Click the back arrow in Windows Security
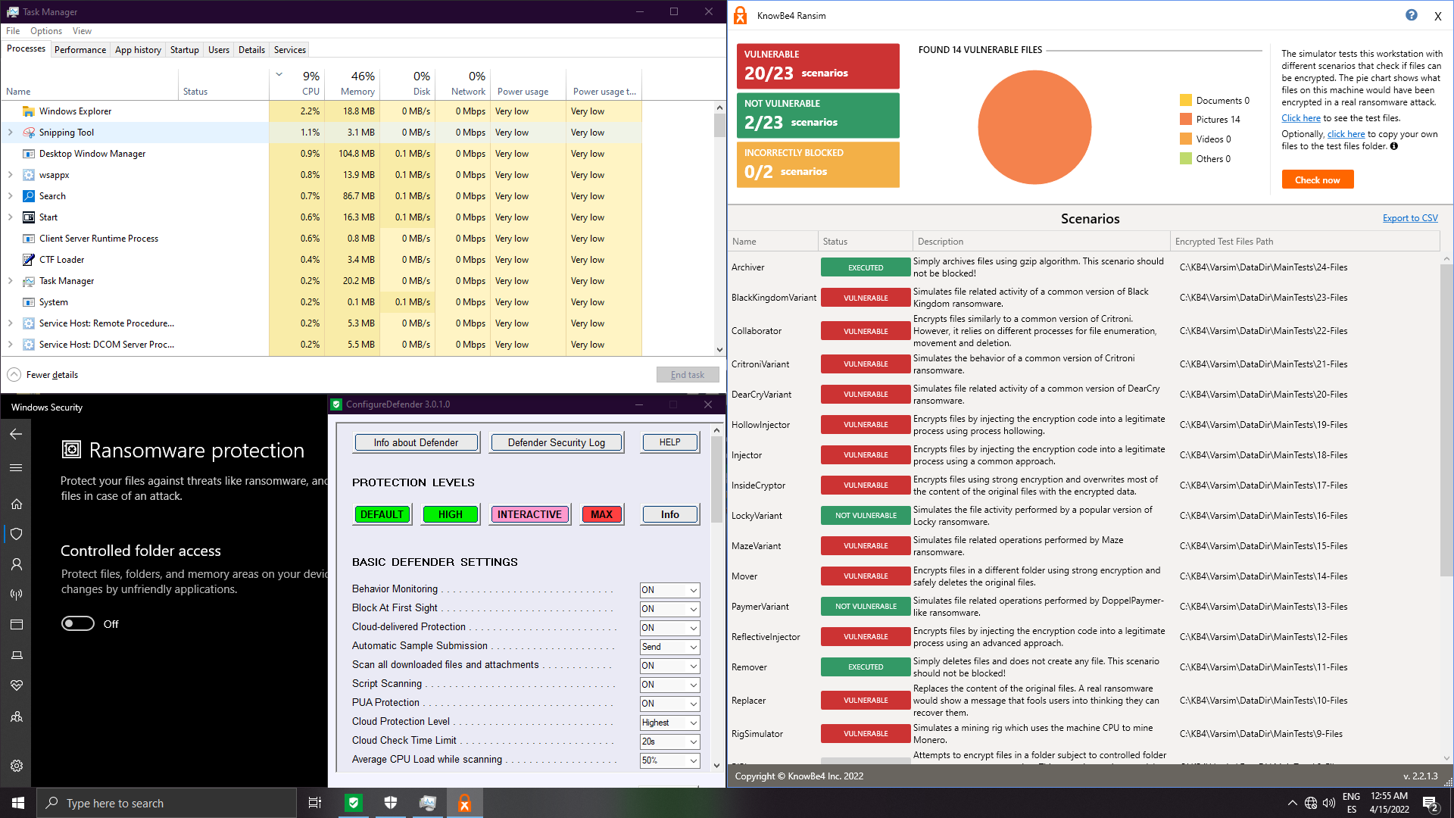 click(x=16, y=434)
